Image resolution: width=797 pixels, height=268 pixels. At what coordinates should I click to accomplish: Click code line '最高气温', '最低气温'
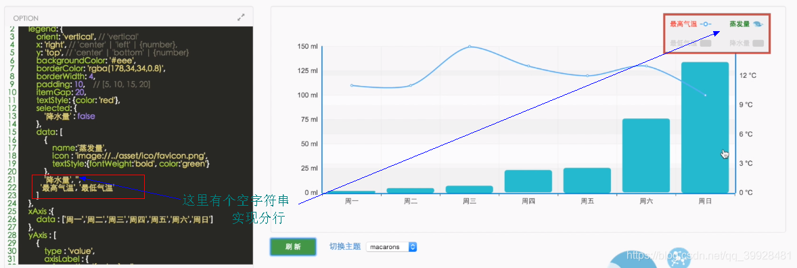[76, 187]
